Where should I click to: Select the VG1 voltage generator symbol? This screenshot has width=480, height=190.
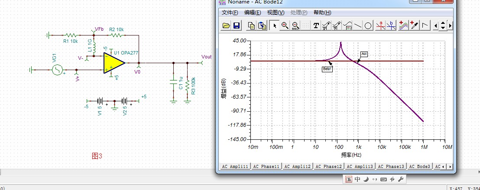point(57,70)
